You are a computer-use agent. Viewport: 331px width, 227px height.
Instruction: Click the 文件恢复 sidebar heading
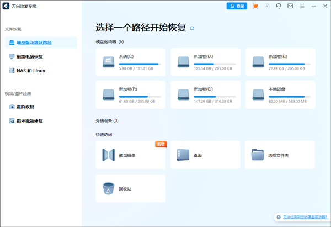coord(13,29)
